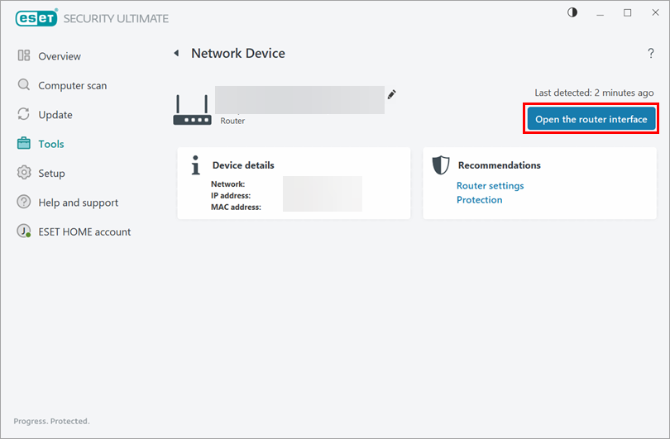
Task: Open the Overview menu item
Action: pos(60,56)
